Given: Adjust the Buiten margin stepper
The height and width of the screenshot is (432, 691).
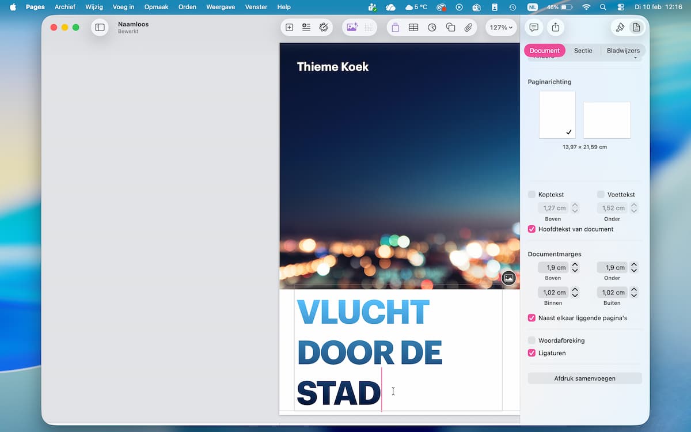Looking at the screenshot, I should [634, 293].
